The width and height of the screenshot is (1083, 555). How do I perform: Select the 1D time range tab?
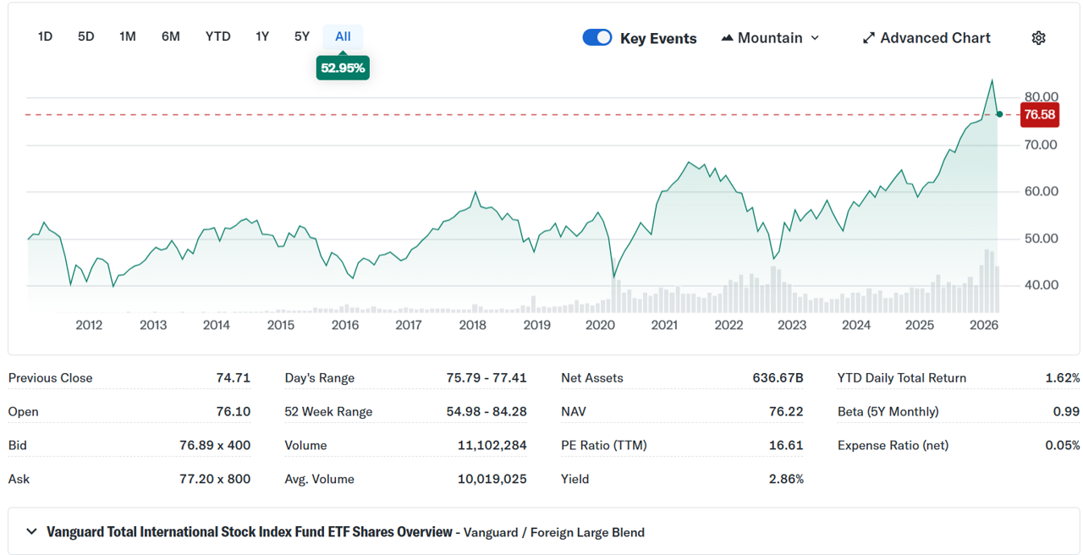pyautogui.click(x=46, y=36)
